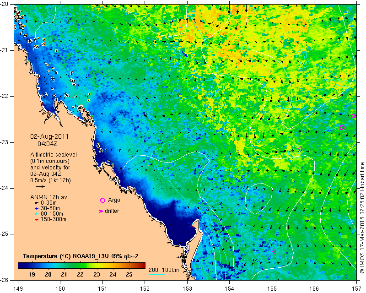This screenshot has width=366, height=293.
Task: Click the drifter legend marker
Action: [101, 211]
